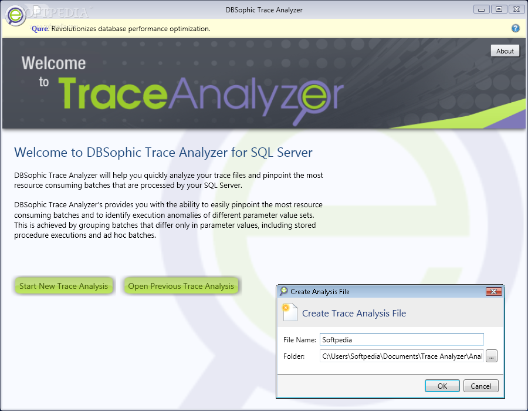Viewport: 528px width, 411px height.
Task: Click the new file icon in Create dialog
Action: point(290,312)
